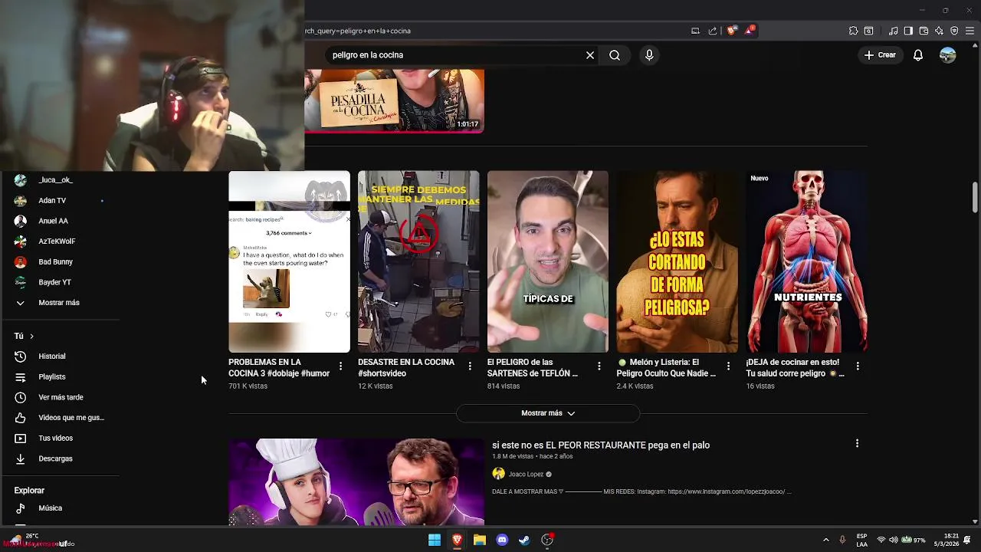Open Brave Rewards triangle icon

(x=750, y=31)
